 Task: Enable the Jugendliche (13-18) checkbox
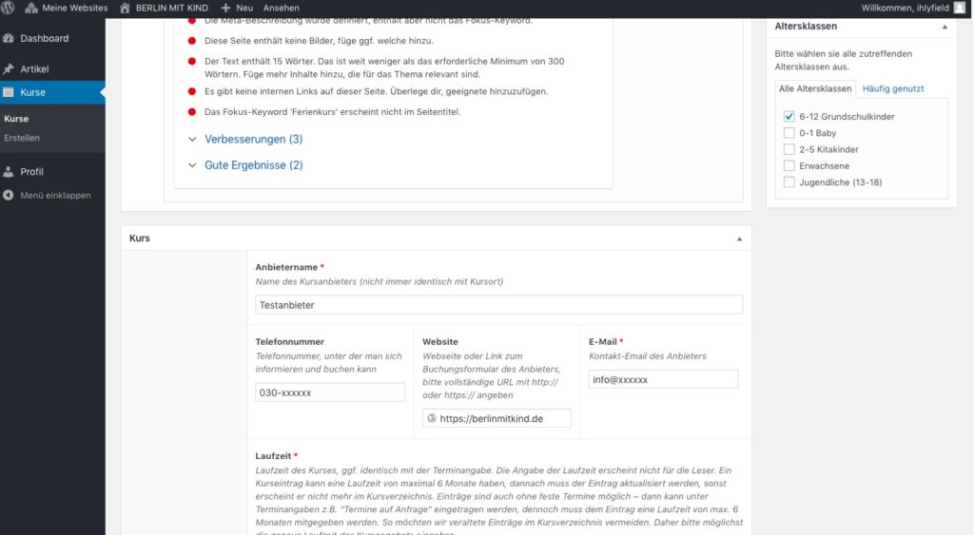[789, 182]
